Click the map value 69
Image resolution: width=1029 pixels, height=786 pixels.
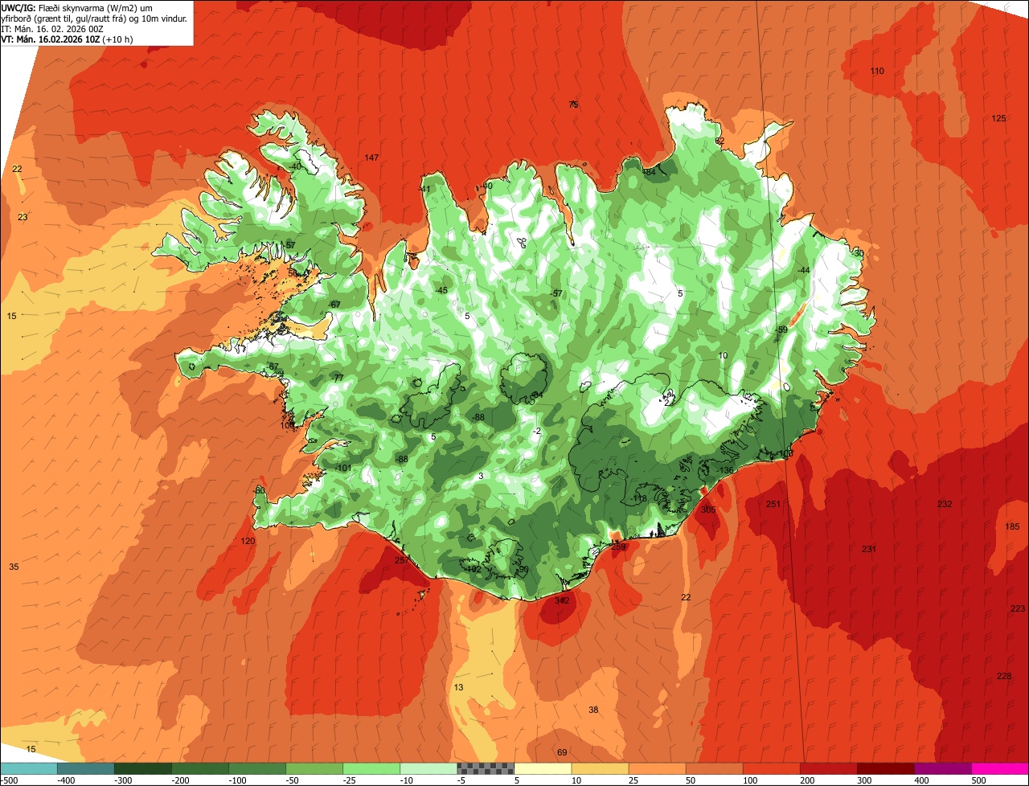(x=562, y=753)
